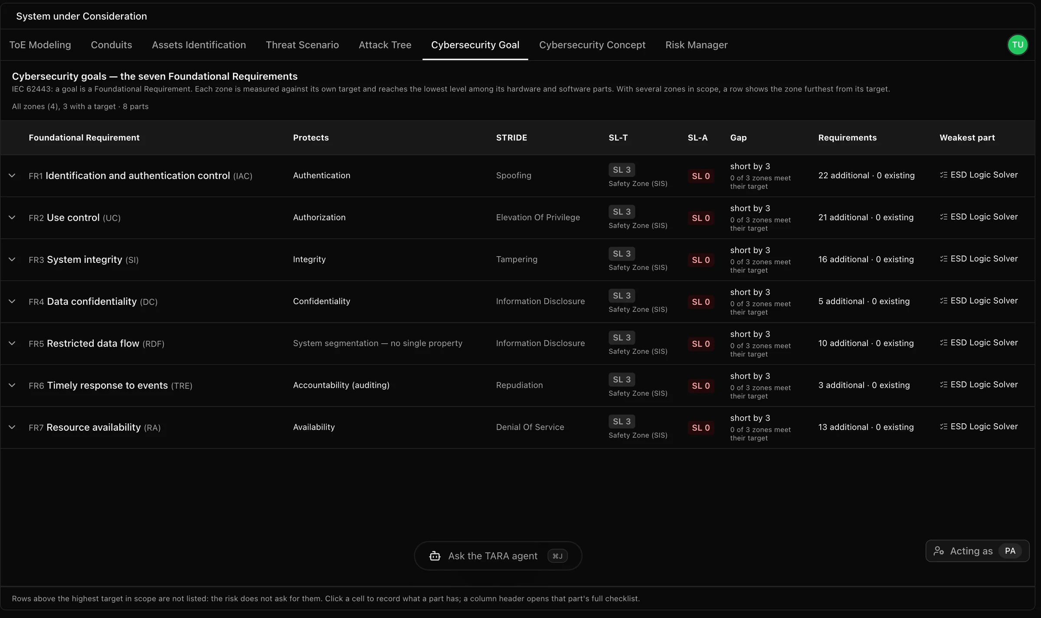Click "3 additional · 0 existing" requirements cell
1041x618 pixels.
pyautogui.click(x=864, y=385)
